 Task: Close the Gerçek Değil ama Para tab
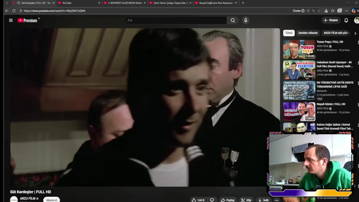236,3
